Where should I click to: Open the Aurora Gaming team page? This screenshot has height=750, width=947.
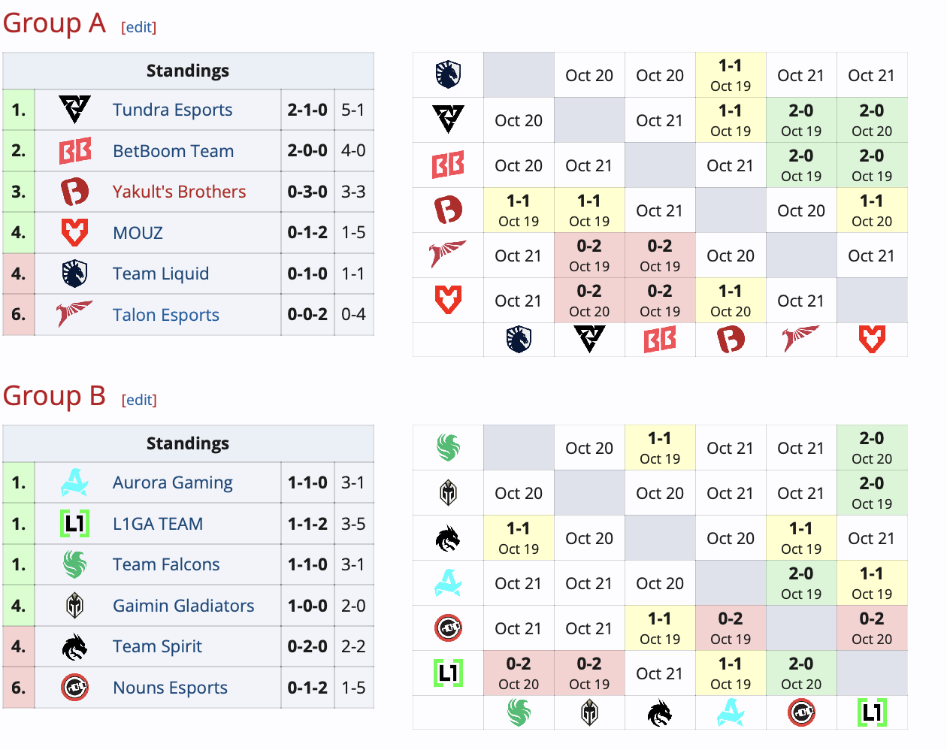[x=172, y=482]
